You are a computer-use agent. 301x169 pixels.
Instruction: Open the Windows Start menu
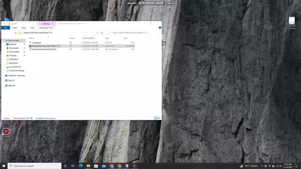pyautogui.click(x=4, y=166)
